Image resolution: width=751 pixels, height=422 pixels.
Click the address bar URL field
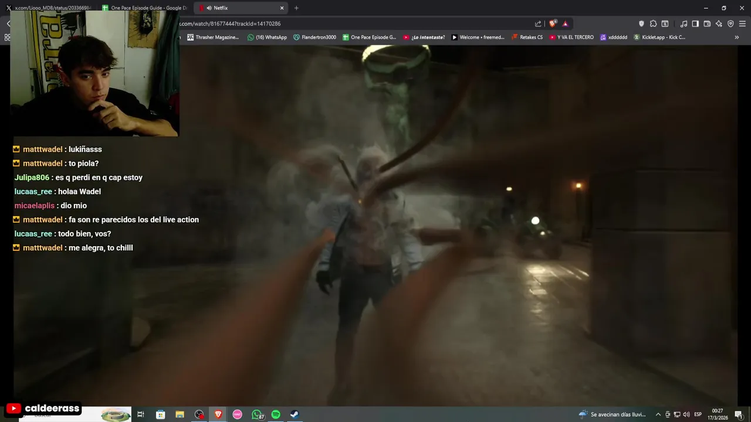coord(352,24)
